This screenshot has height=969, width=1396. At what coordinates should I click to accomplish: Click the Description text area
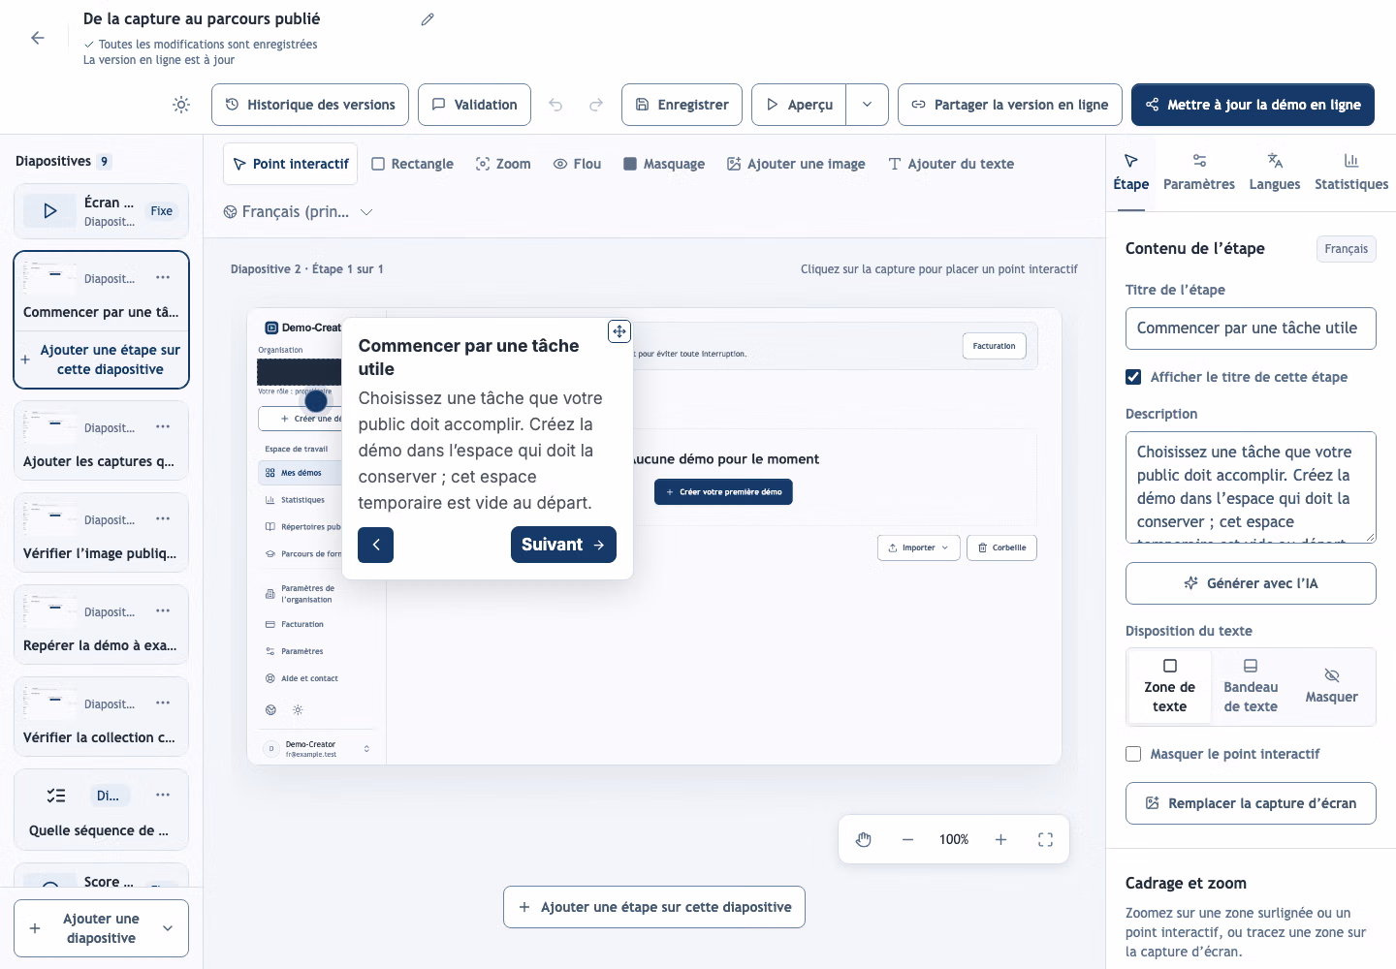[1251, 487]
